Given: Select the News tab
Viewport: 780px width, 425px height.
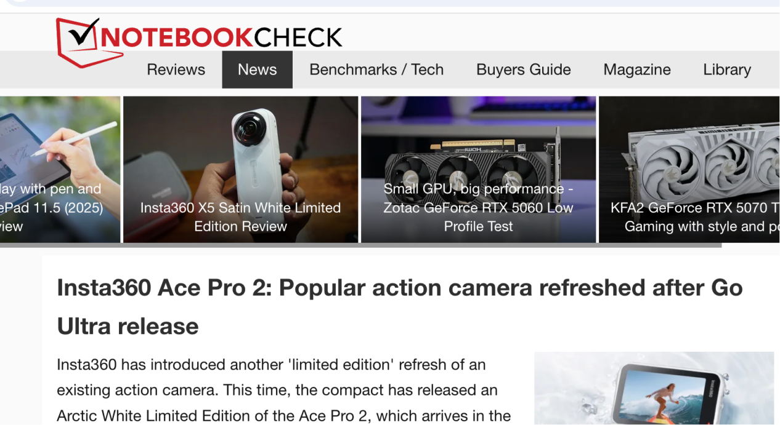Looking at the screenshot, I should click(257, 70).
